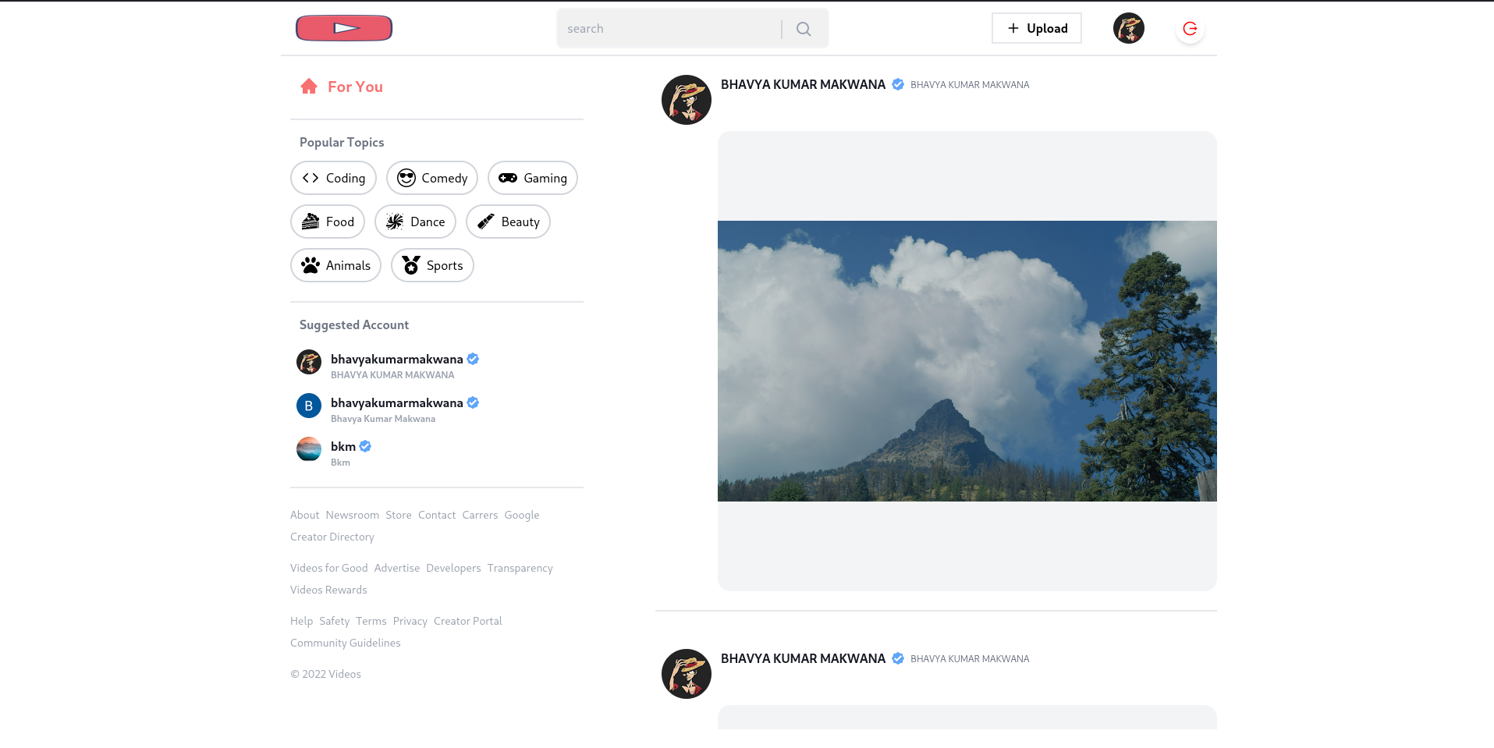Click the Creator Portal link

[x=468, y=621]
